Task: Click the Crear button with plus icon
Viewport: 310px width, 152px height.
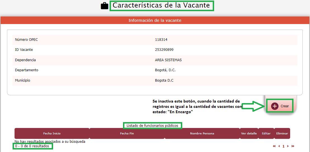Action: point(280,106)
